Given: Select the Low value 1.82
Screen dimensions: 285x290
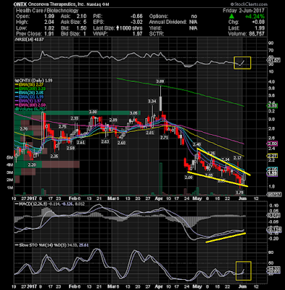Looking at the screenshot, I should pos(49,28).
